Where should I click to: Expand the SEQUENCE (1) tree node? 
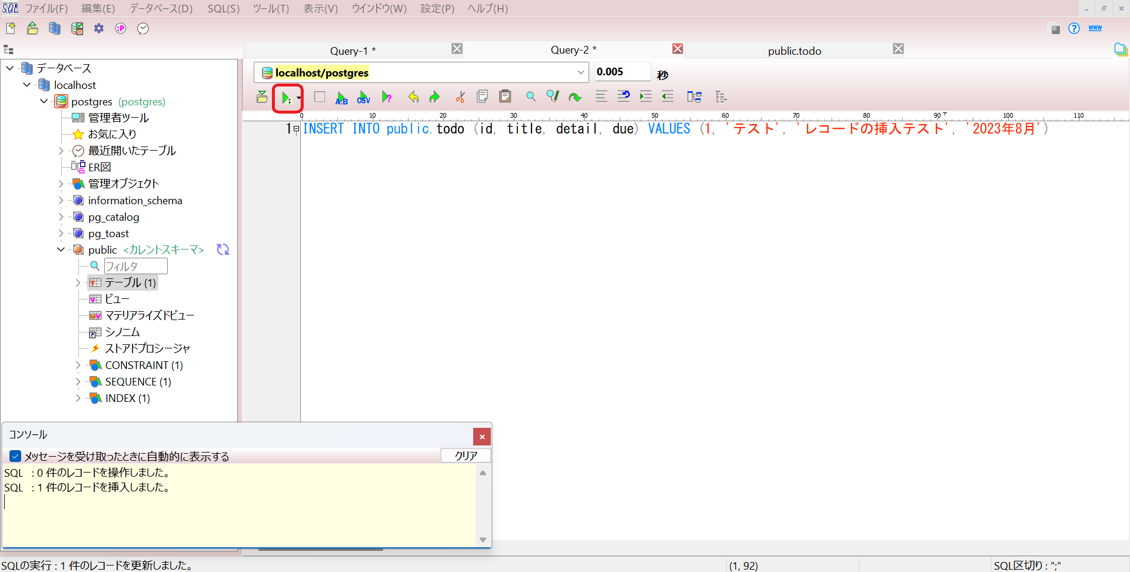click(78, 381)
